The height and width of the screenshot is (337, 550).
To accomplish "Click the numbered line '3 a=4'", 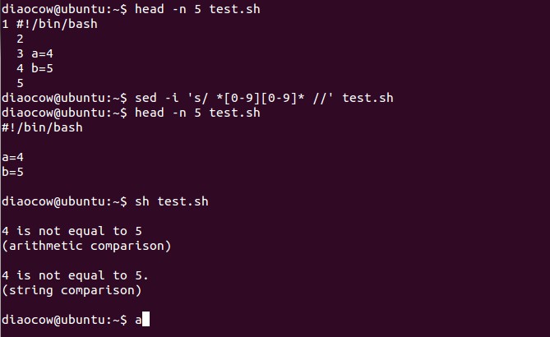I will coord(34,53).
